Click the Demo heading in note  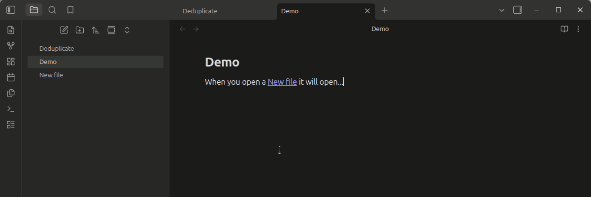(x=222, y=62)
